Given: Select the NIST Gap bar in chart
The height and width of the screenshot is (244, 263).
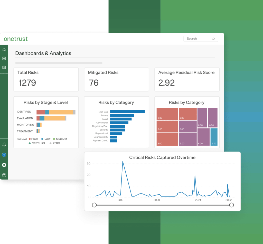Looking at the screenshot, I should (127, 112).
